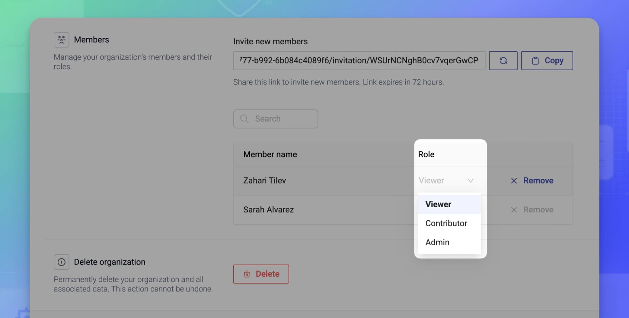Click the magnifier icon in search bar

tap(244, 119)
